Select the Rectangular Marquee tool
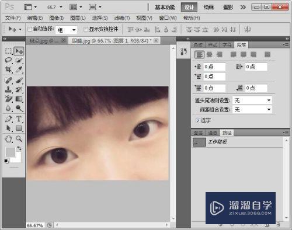The width and height of the screenshot is (292, 230). (x=8, y=51)
